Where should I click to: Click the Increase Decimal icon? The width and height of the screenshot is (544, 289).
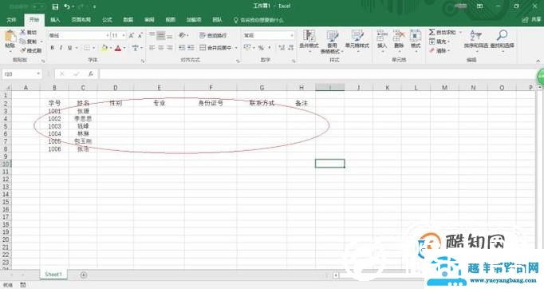click(282, 48)
